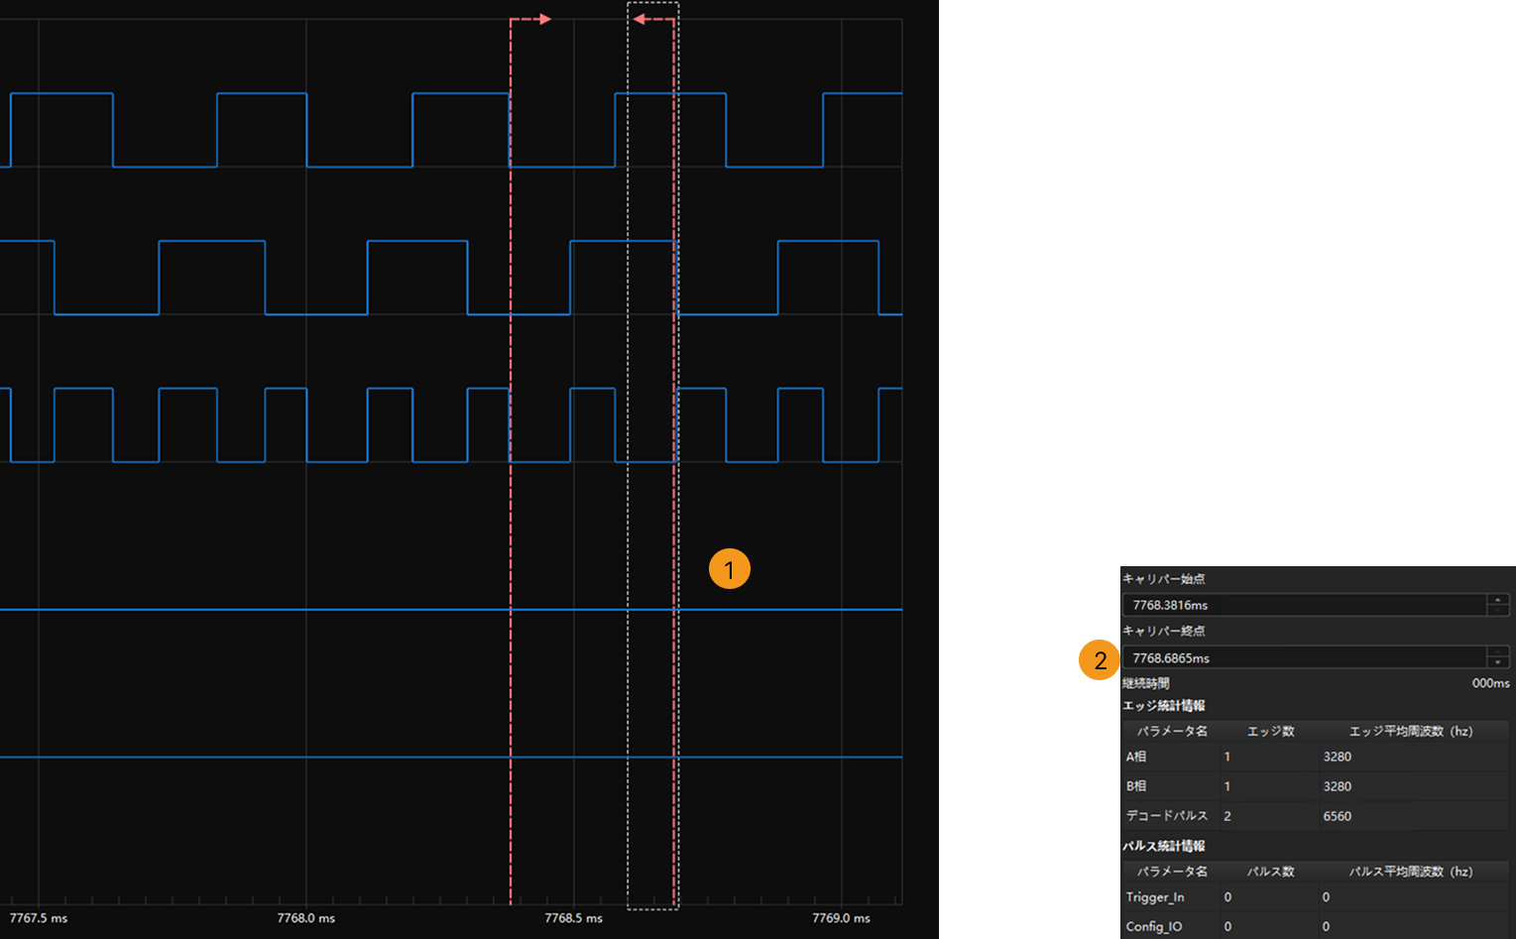Click the パルス数 column header
The image size is (1516, 939).
(1270, 872)
